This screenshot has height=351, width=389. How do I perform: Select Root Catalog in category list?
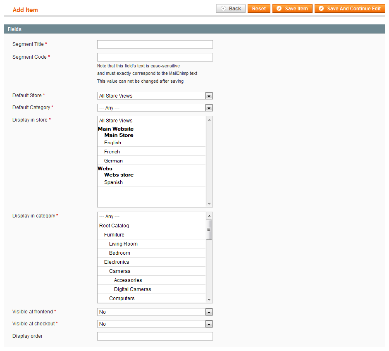pyautogui.click(x=114, y=226)
